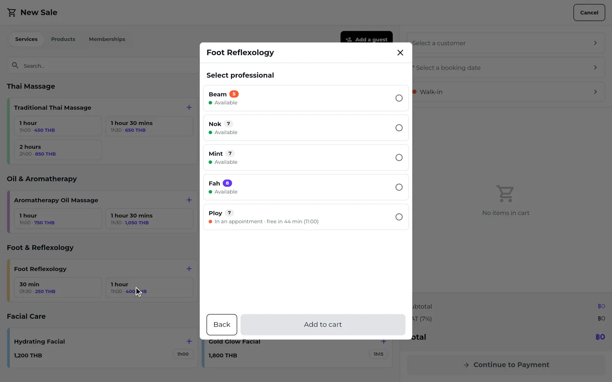Select Beam as the professional

point(306,98)
